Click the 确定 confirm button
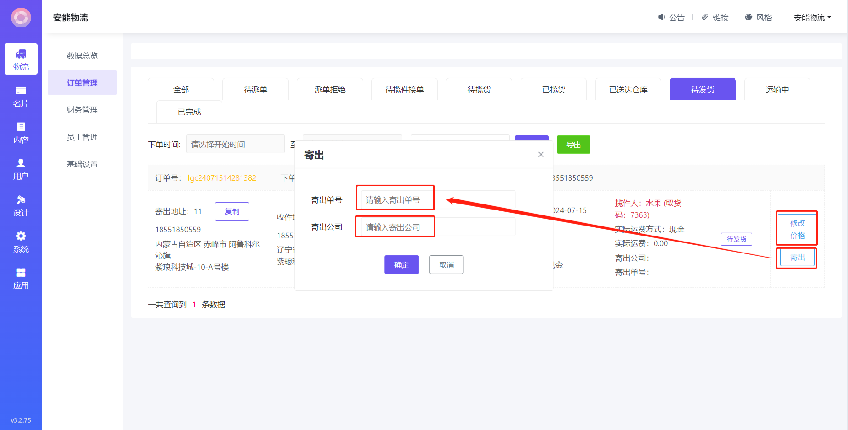 [x=401, y=265]
